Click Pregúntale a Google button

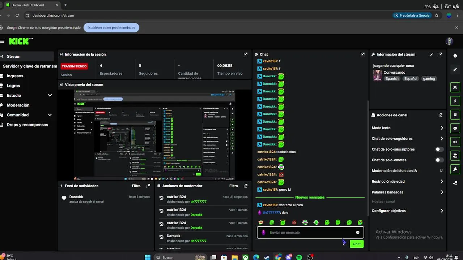pyautogui.click(x=412, y=16)
